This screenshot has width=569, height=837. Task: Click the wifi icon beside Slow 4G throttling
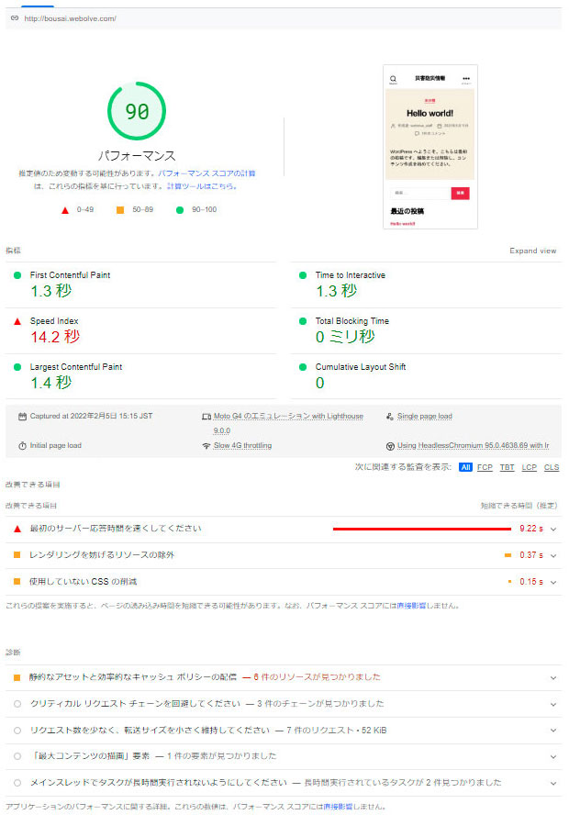[206, 446]
